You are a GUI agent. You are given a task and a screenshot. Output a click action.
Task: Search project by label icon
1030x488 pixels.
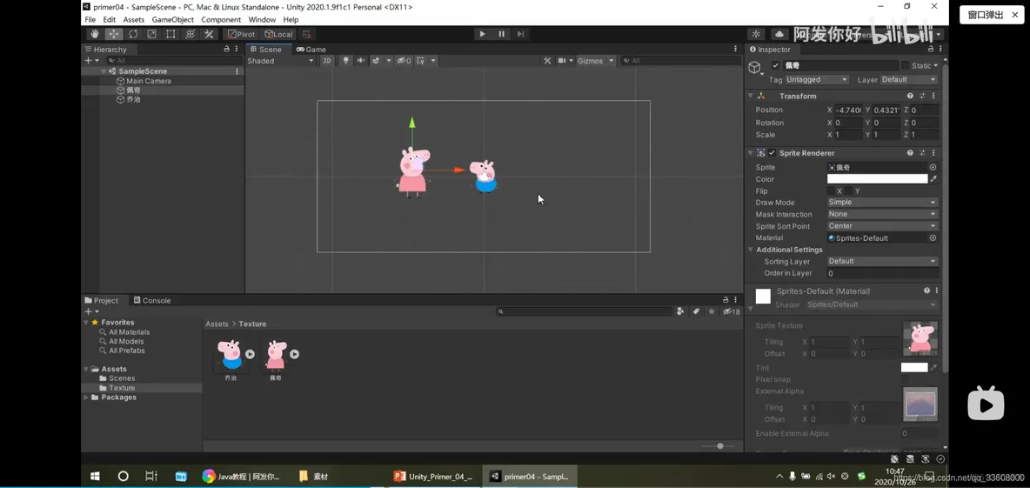coord(696,311)
